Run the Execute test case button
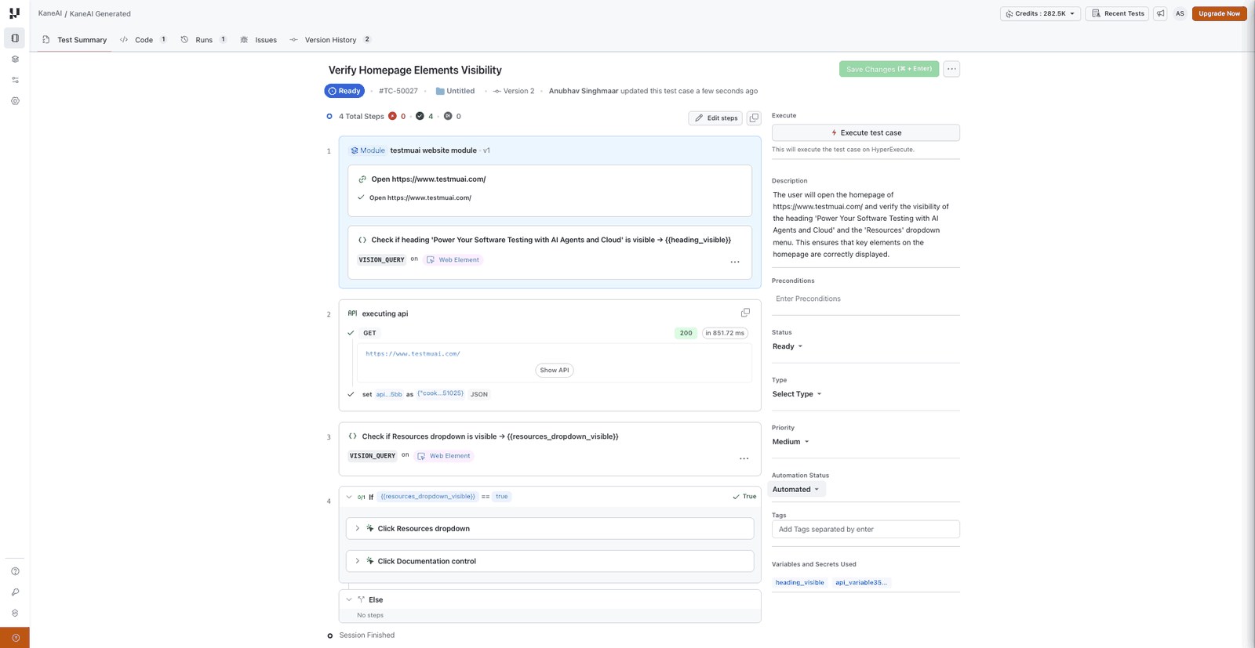This screenshot has width=1255, height=648. pyautogui.click(x=866, y=133)
